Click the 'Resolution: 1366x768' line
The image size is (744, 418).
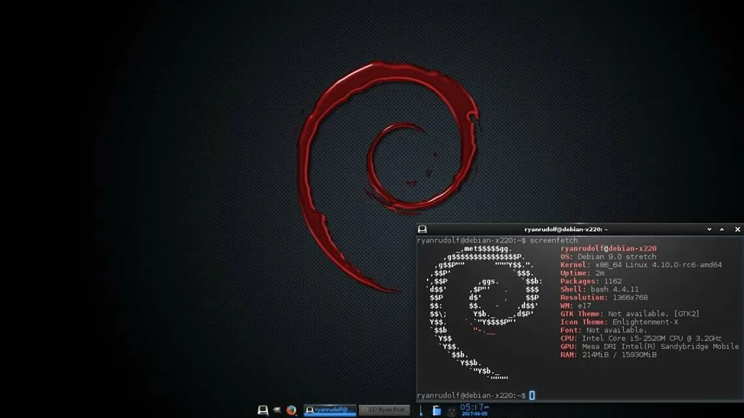click(x=604, y=298)
